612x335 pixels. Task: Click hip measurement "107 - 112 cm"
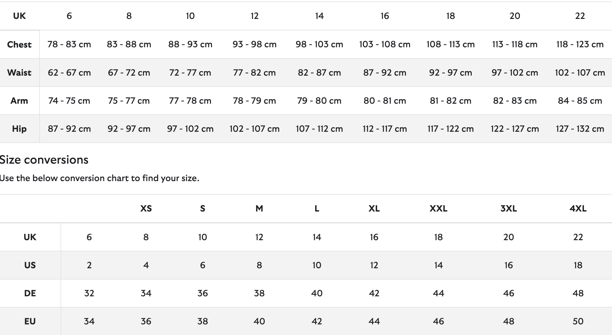pos(319,129)
